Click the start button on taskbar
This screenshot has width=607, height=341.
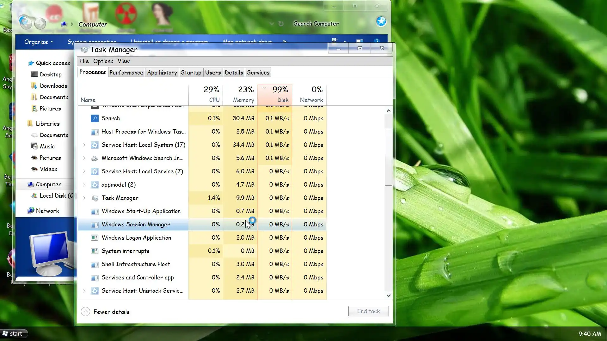click(13, 334)
